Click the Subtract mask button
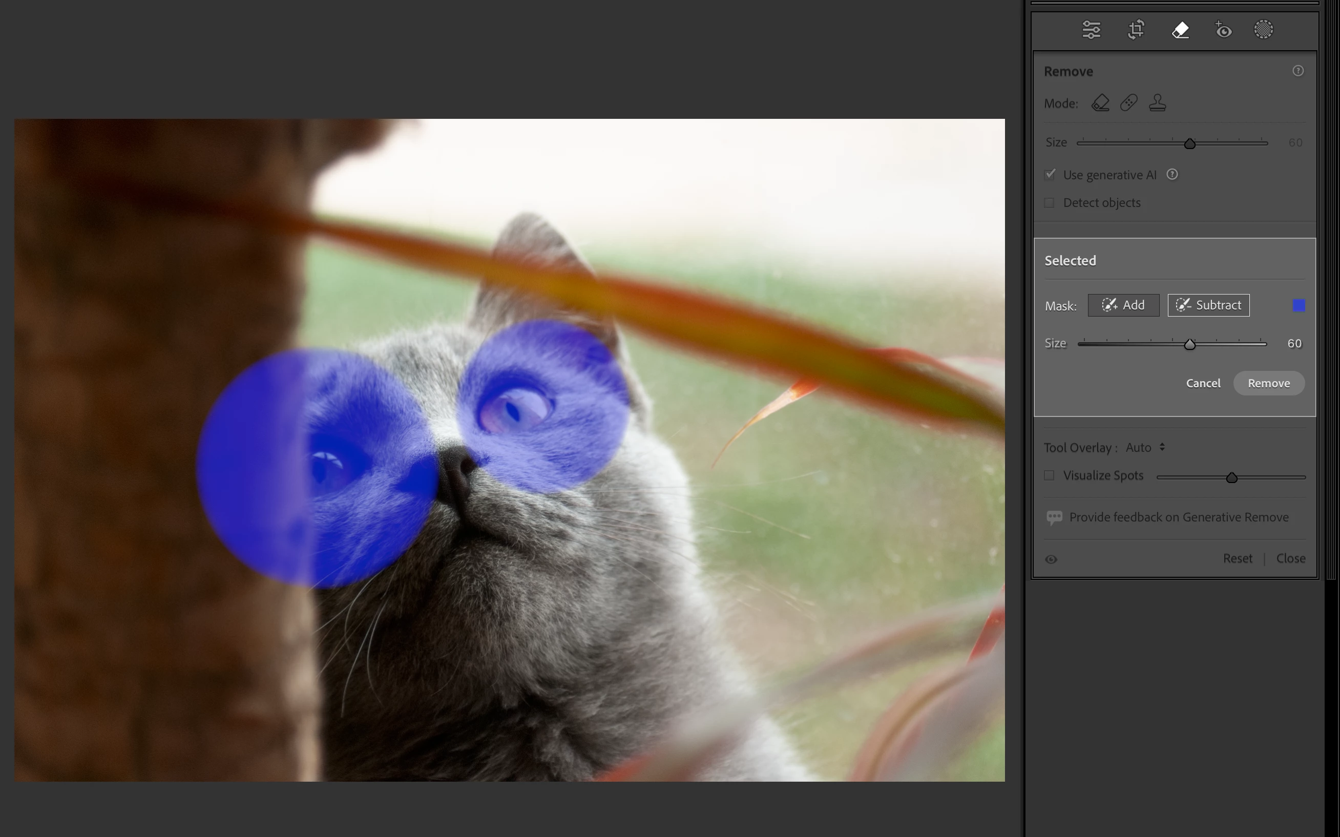 [x=1208, y=305]
